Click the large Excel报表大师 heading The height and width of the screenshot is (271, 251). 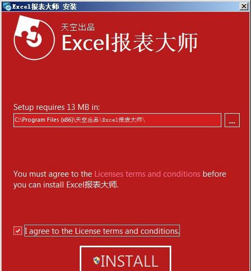coord(130,43)
